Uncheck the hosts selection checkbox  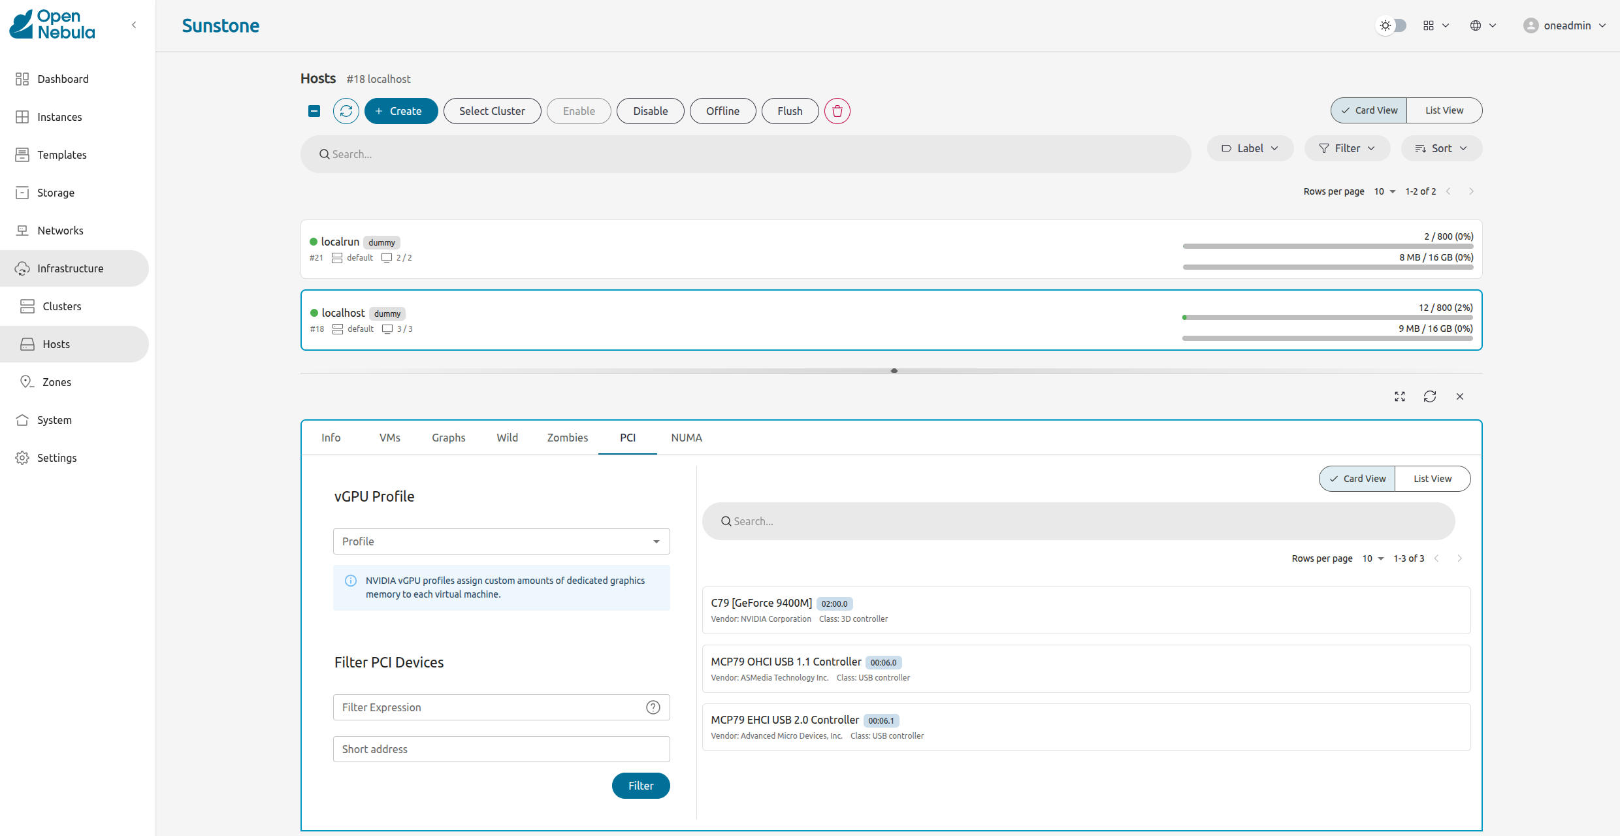click(314, 111)
